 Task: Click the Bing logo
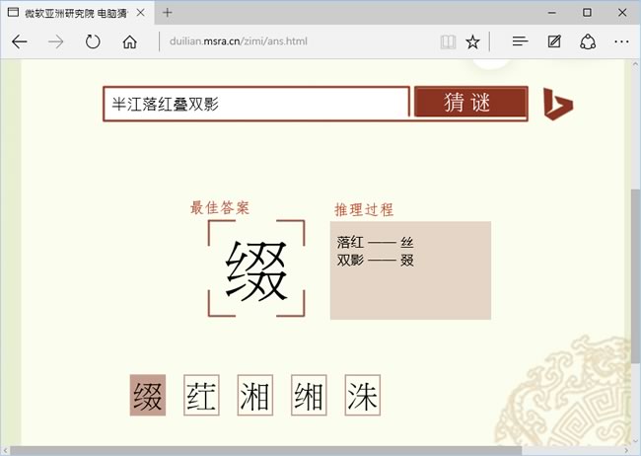coord(558,104)
